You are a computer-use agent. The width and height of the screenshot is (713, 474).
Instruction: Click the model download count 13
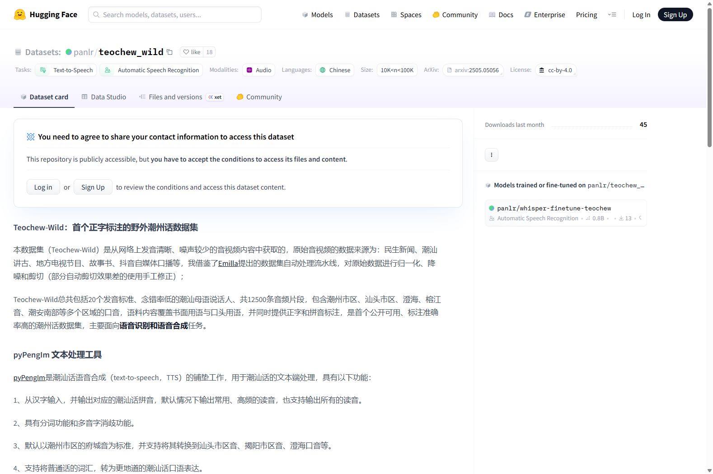pos(625,218)
